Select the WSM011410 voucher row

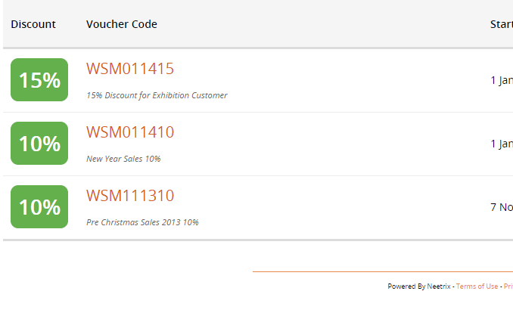(258, 144)
